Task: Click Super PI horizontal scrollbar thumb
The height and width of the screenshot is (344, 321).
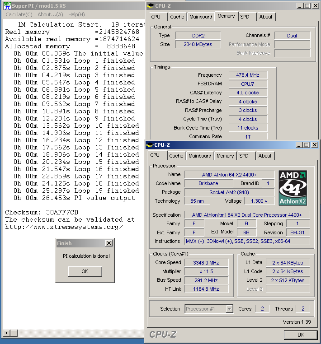Action: click(14, 333)
